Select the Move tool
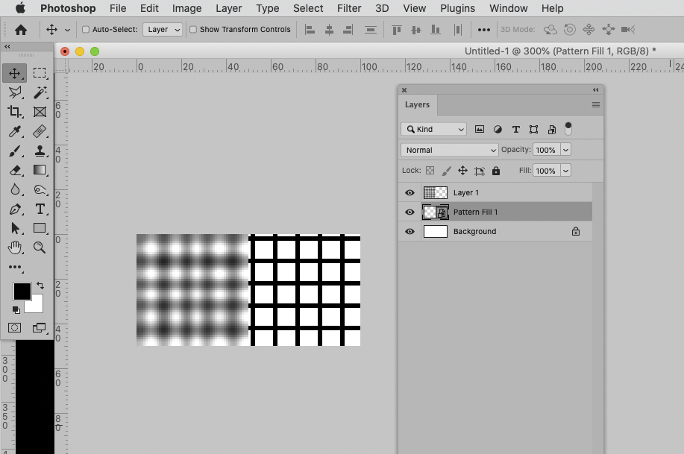The image size is (684, 454). click(15, 72)
